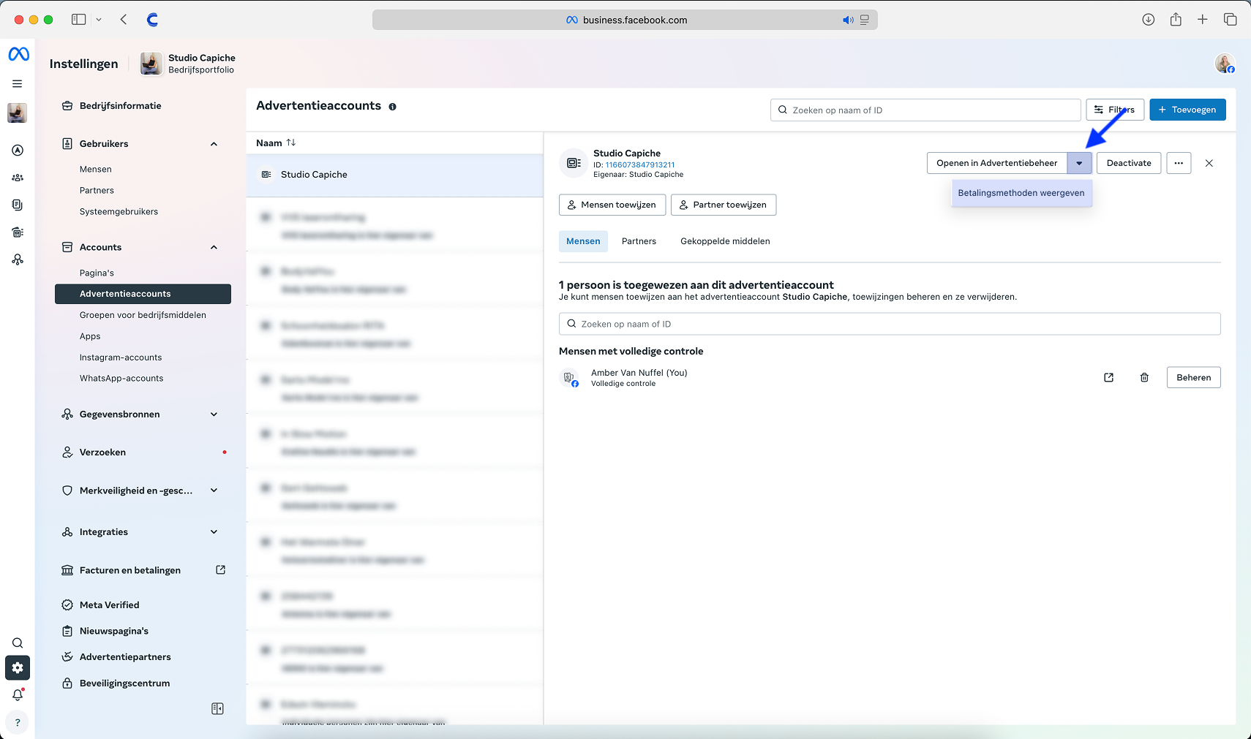This screenshot has height=739, width=1251.
Task: Focus the ad accounts search field at top
Action: coord(925,110)
